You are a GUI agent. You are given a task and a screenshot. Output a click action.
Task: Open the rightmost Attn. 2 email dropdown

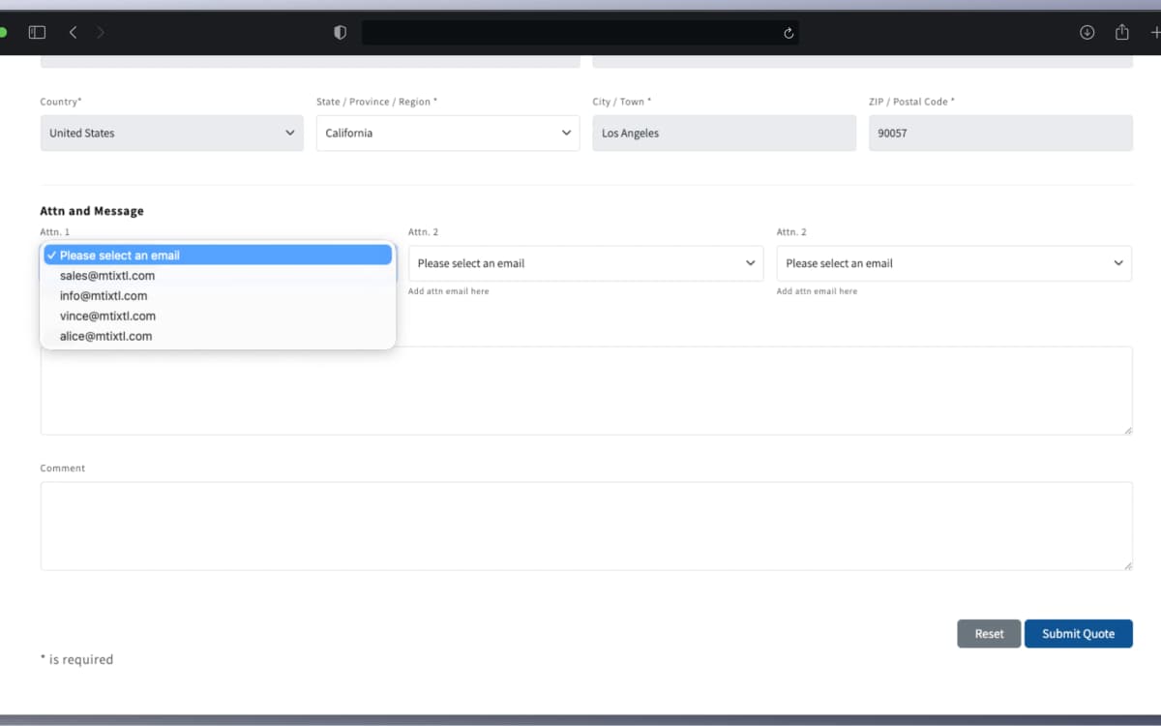pos(954,263)
